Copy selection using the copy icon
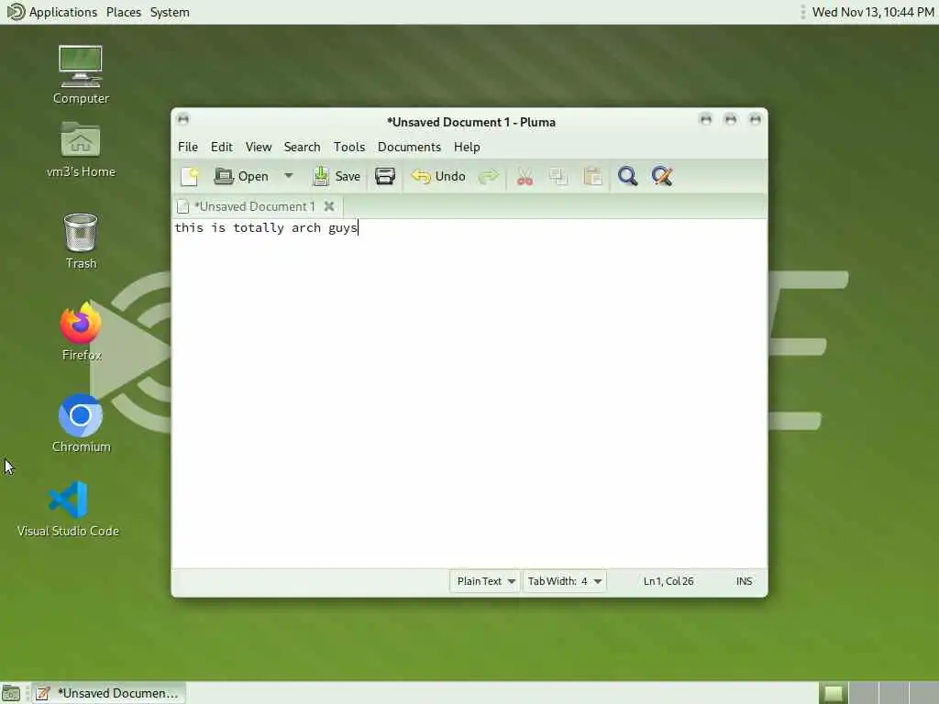This screenshot has width=939, height=704. (558, 177)
